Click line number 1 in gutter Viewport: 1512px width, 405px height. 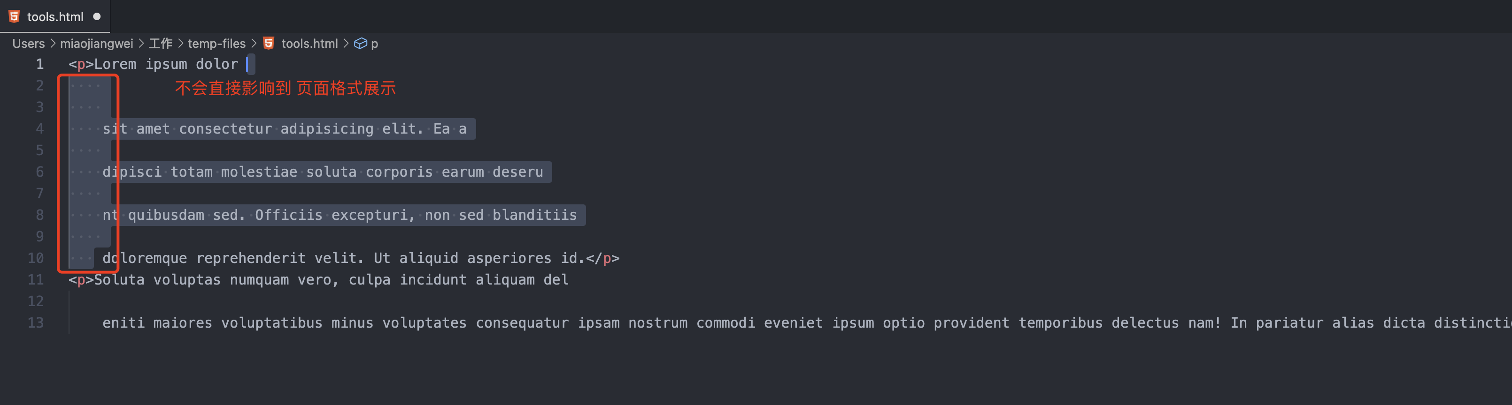click(40, 64)
